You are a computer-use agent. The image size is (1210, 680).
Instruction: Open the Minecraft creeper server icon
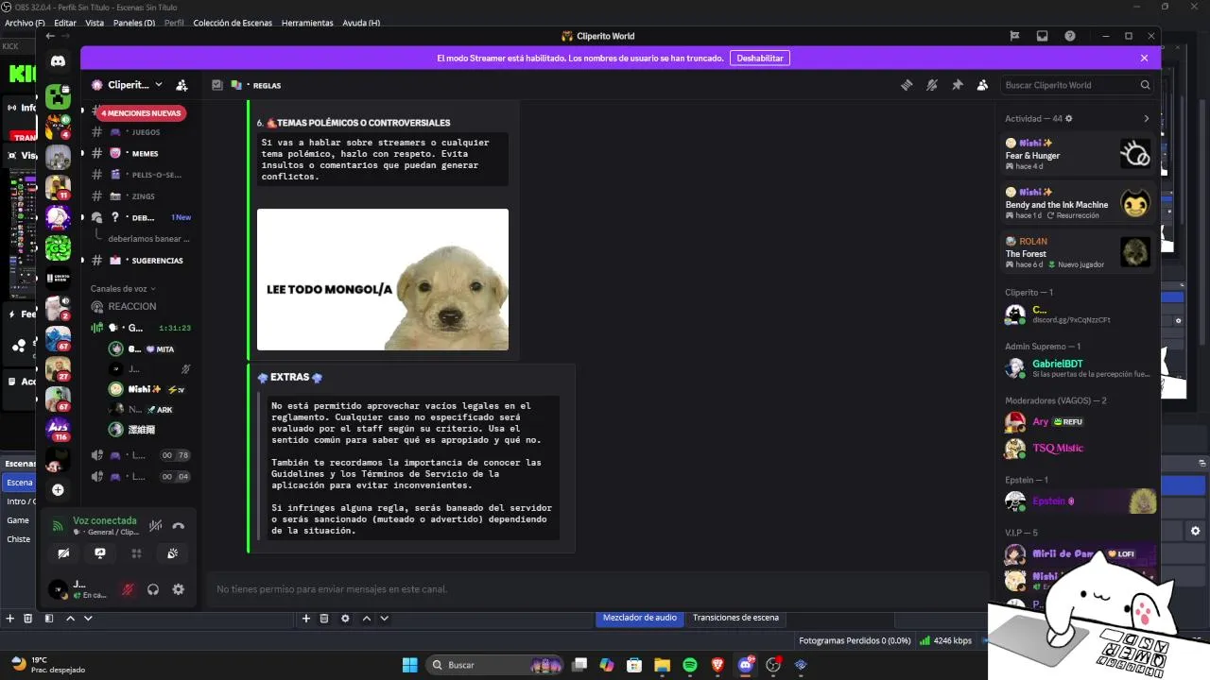click(58, 95)
